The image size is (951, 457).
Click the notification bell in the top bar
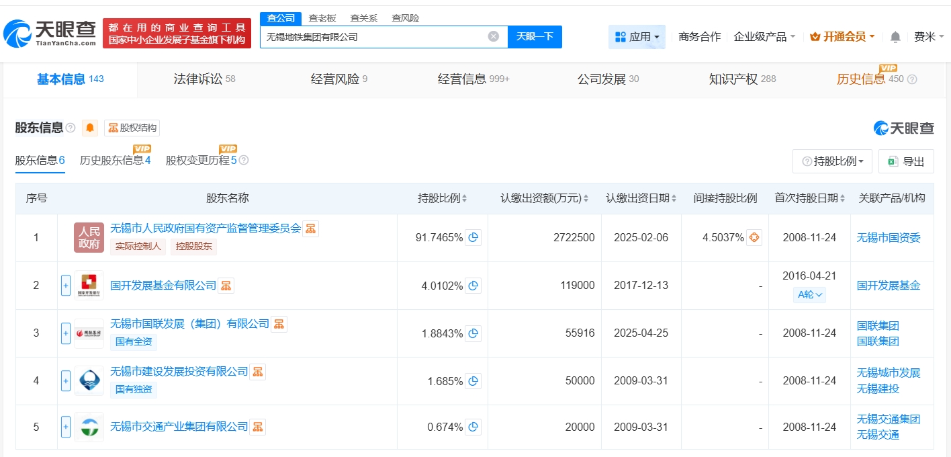(x=895, y=37)
